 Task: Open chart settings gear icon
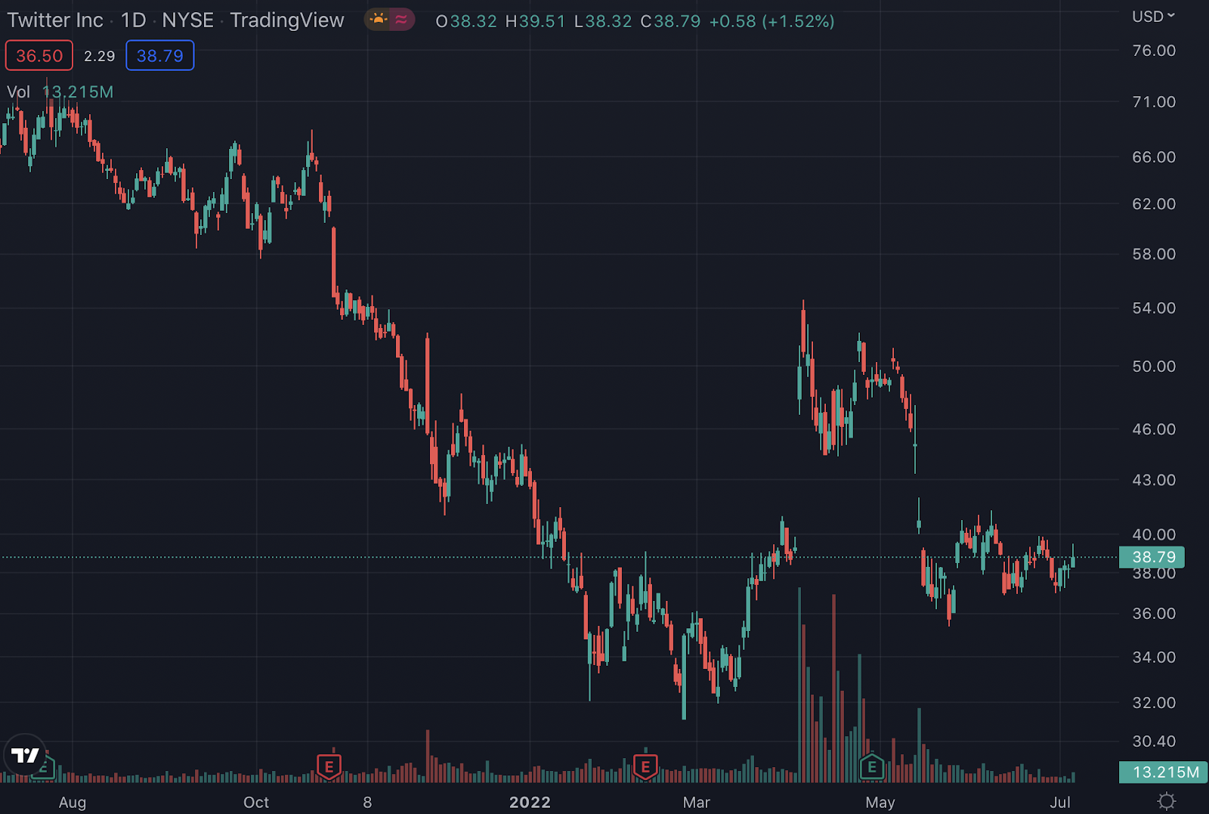point(1167,801)
